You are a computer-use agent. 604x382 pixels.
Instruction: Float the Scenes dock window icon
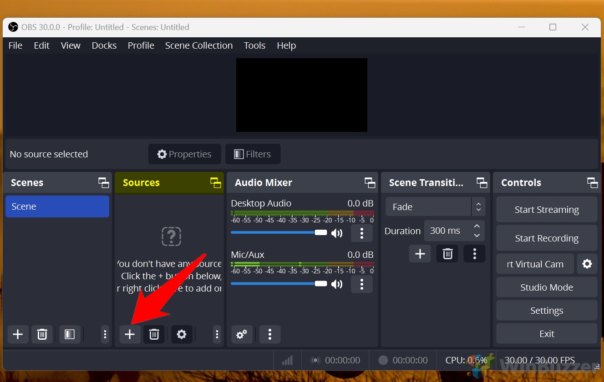point(104,183)
